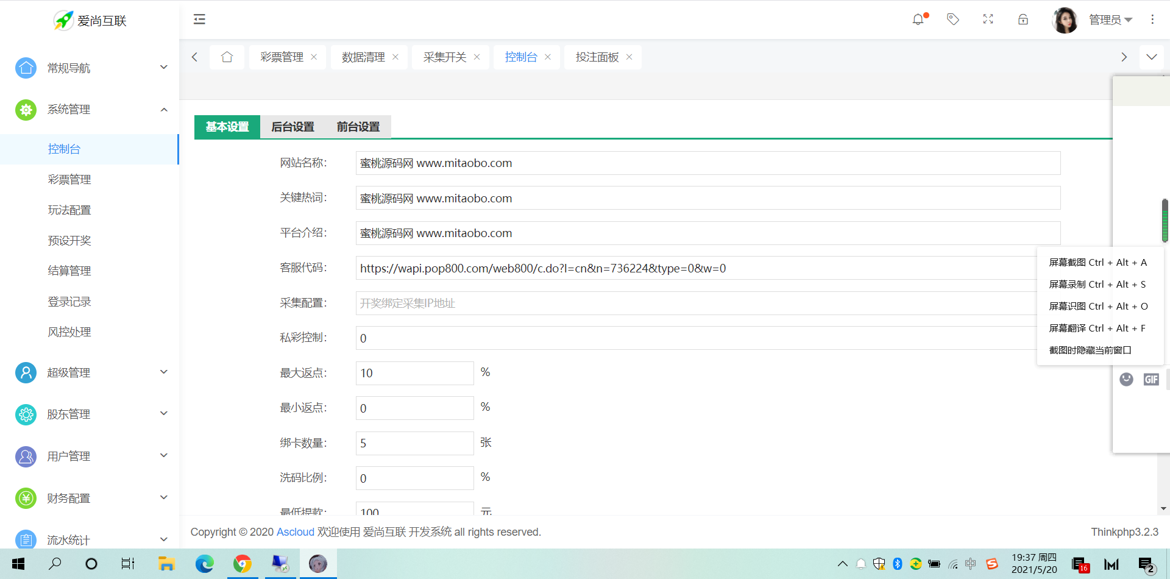Click the 采集配置 input field

pyautogui.click(x=695, y=304)
